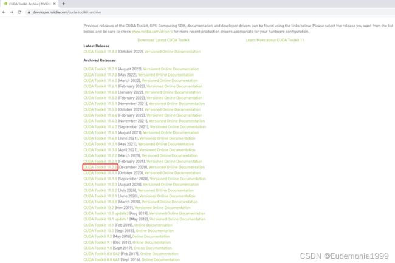This screenshot has height=263, width=395.
Task: Open CUDA Toolkit 11.6.2 link
Action: (x=100, y=81)
